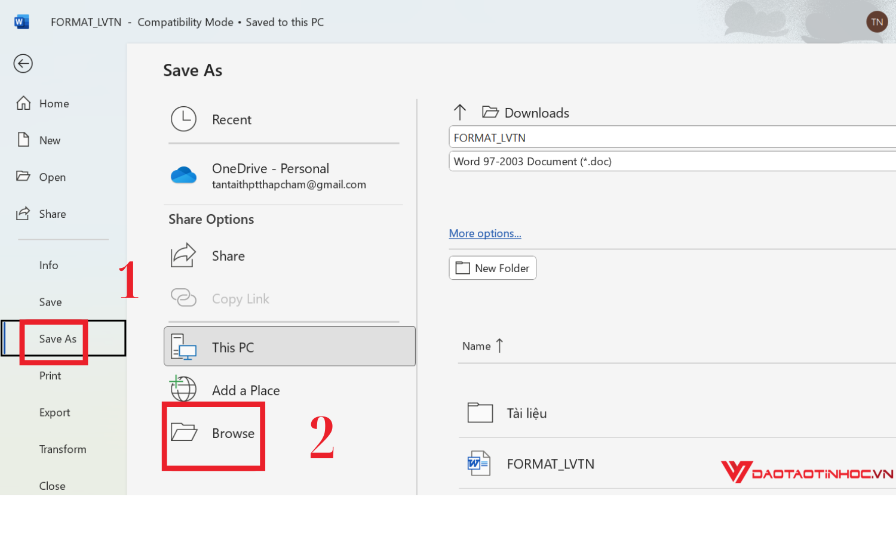Click the Share icon under Share Options

(184, 255)
